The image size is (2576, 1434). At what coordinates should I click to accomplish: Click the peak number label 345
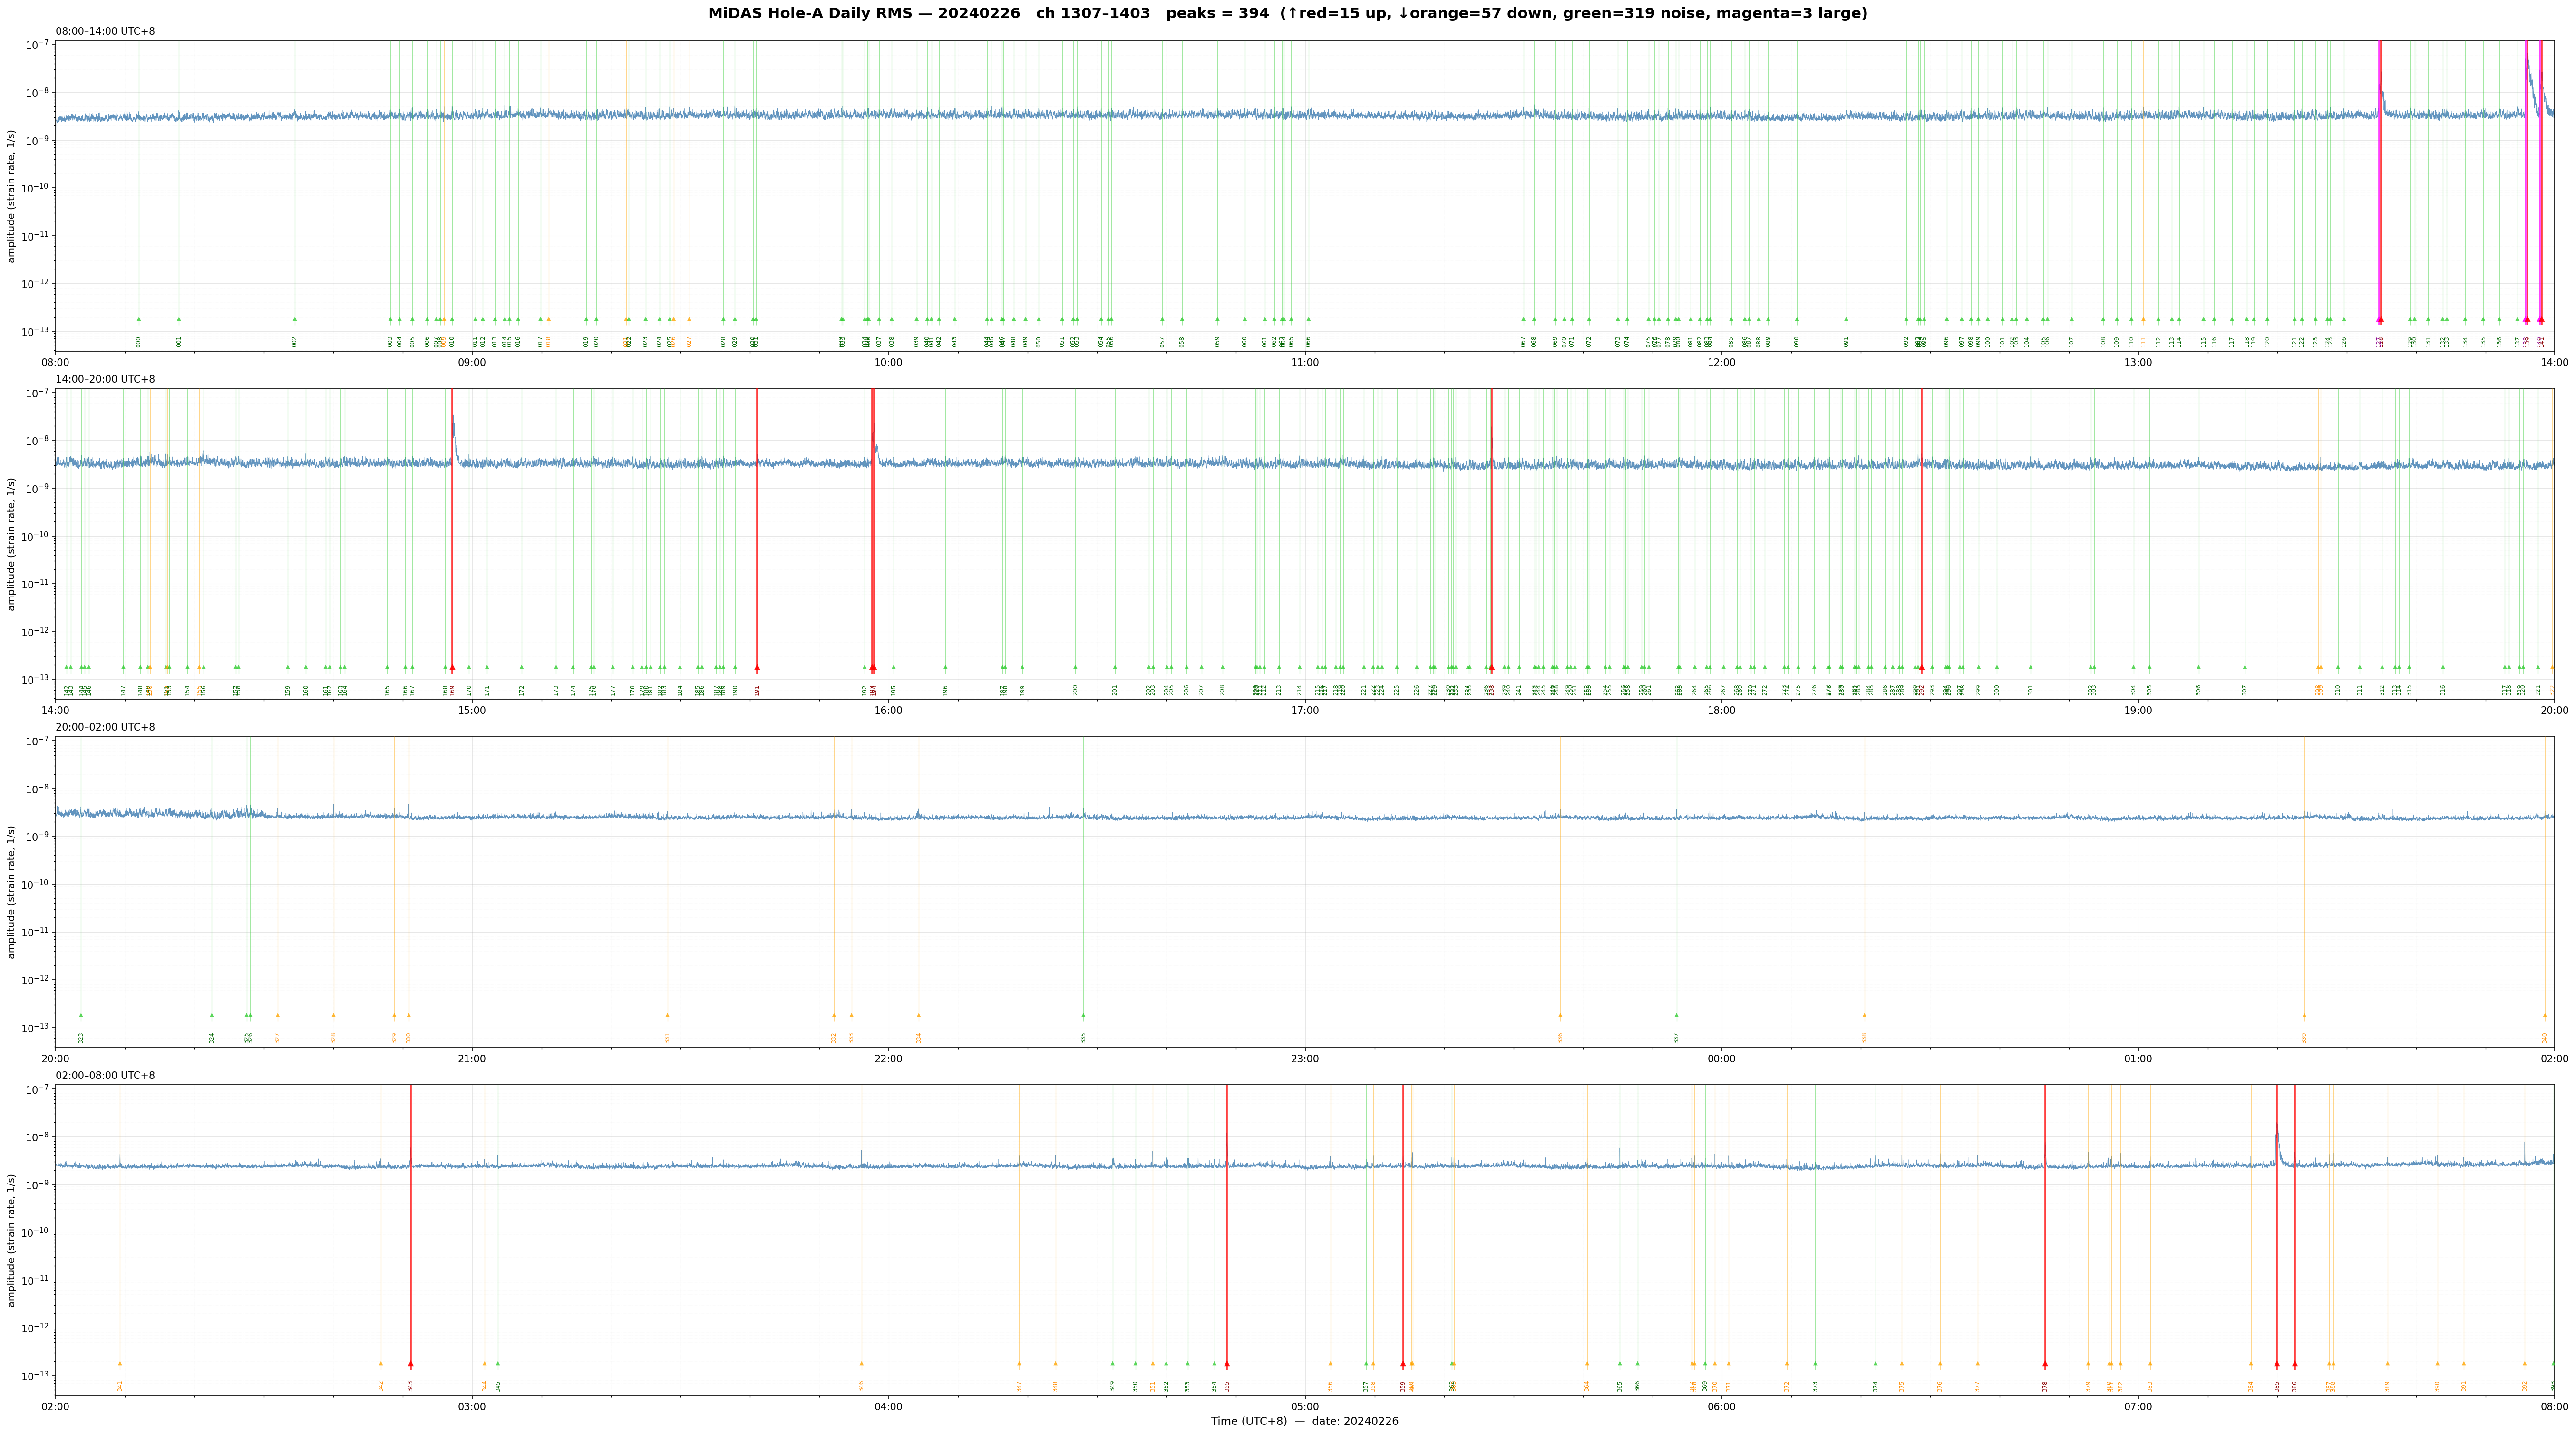click(x=498, y=1386)
